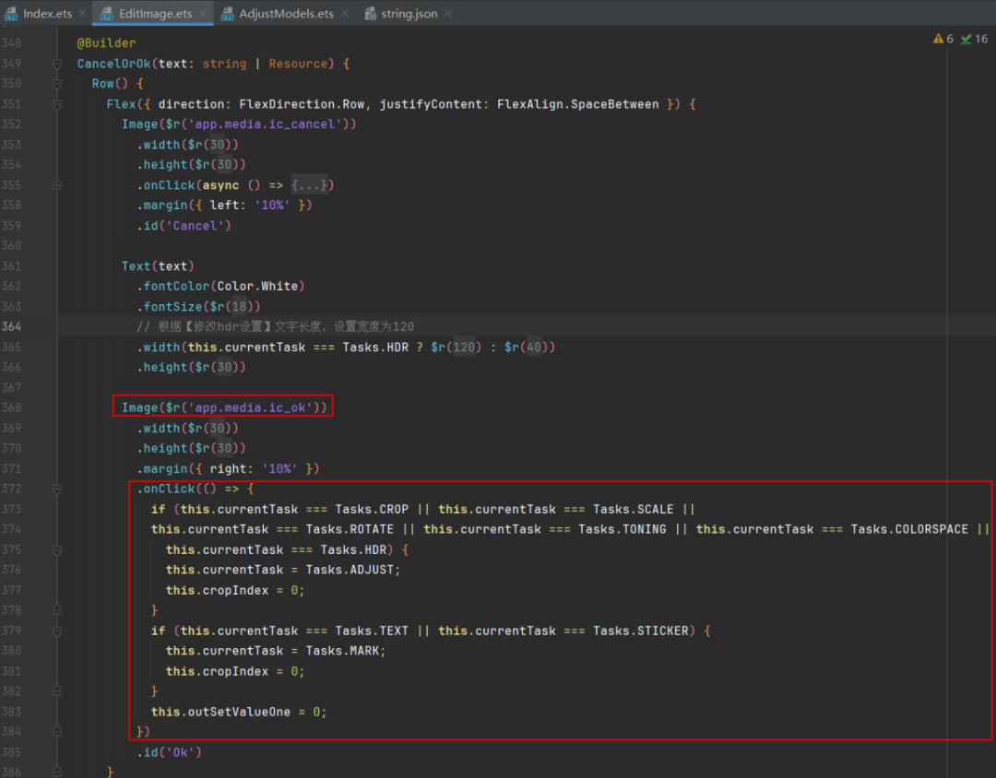Click the green checkmark 16 indicator

click(966, 39)
